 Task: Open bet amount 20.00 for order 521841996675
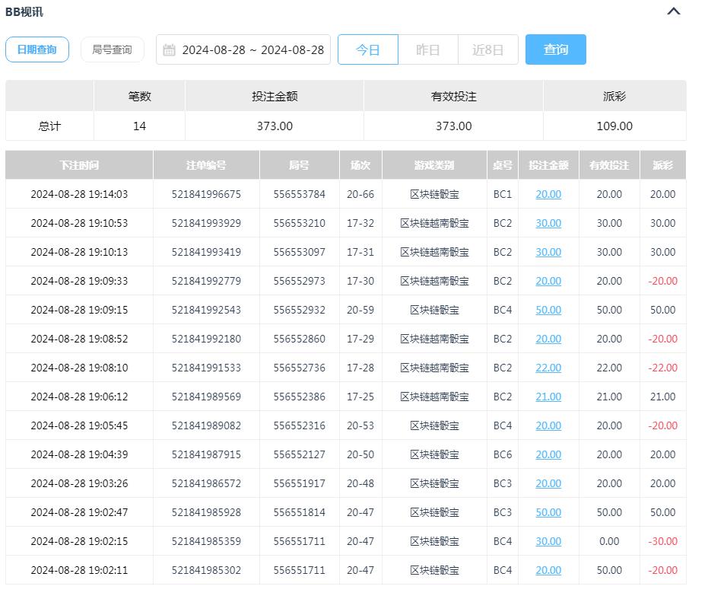pos(548,194)
